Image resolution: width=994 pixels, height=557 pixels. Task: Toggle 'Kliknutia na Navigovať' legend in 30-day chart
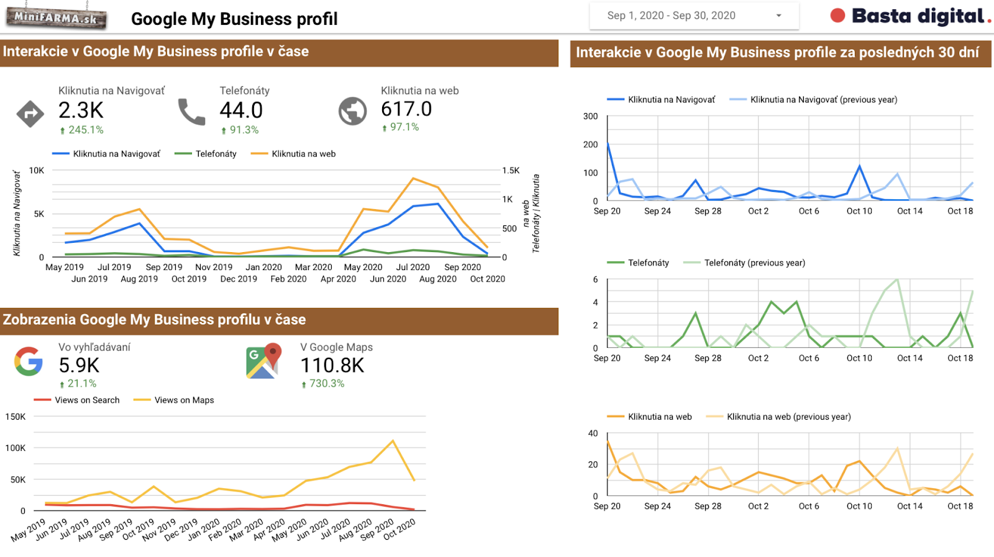661,100
